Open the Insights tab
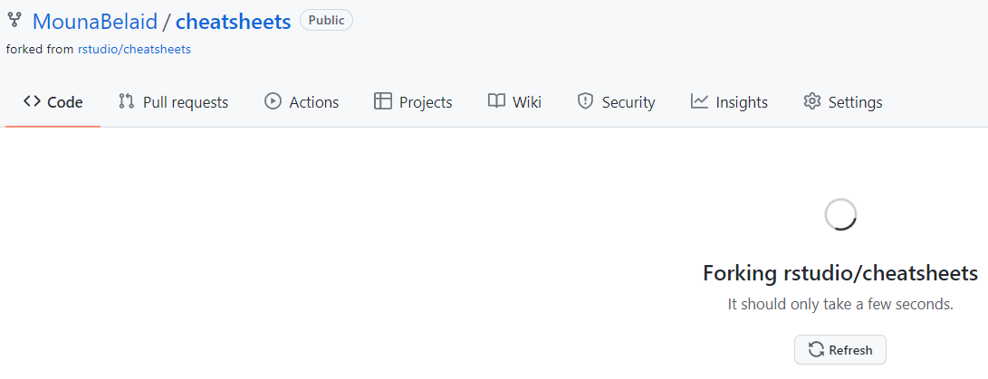 point(729,102)
